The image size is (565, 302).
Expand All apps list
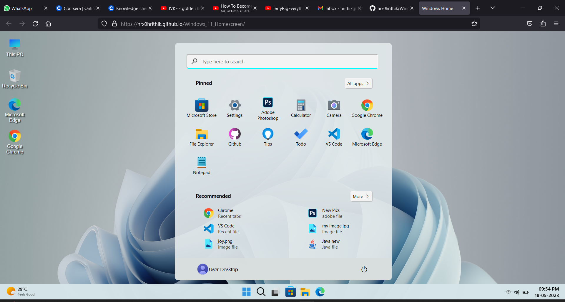pyautogui.click(x=358, y=83)
